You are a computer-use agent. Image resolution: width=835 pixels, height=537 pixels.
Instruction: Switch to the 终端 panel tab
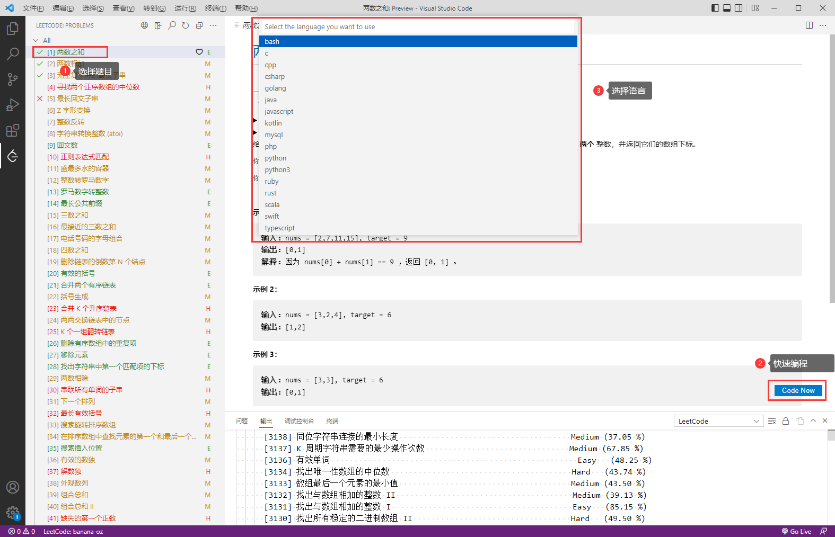pos(332,421)
